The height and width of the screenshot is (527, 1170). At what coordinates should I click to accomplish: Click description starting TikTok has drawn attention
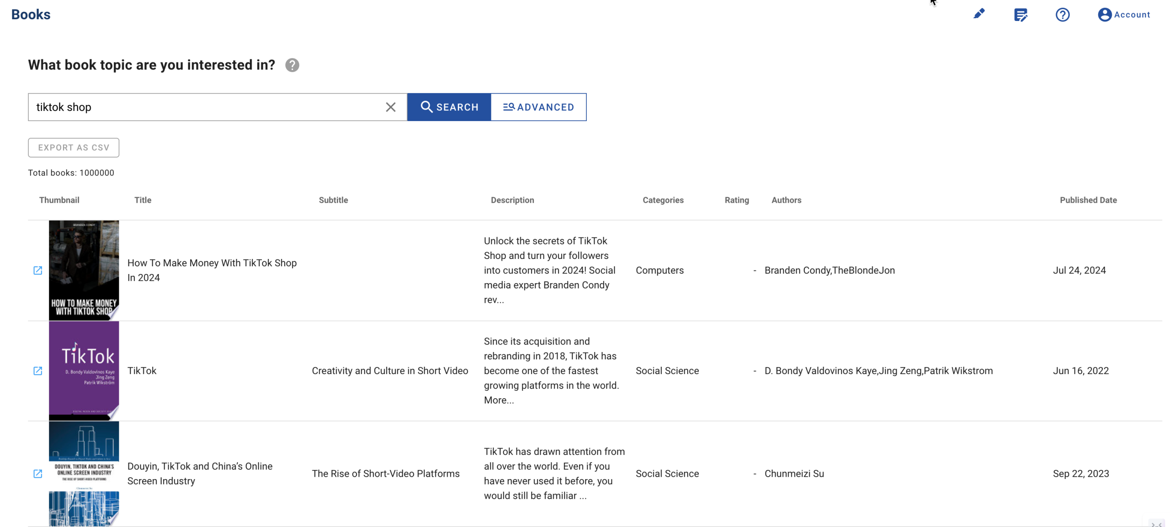point(554,474)
